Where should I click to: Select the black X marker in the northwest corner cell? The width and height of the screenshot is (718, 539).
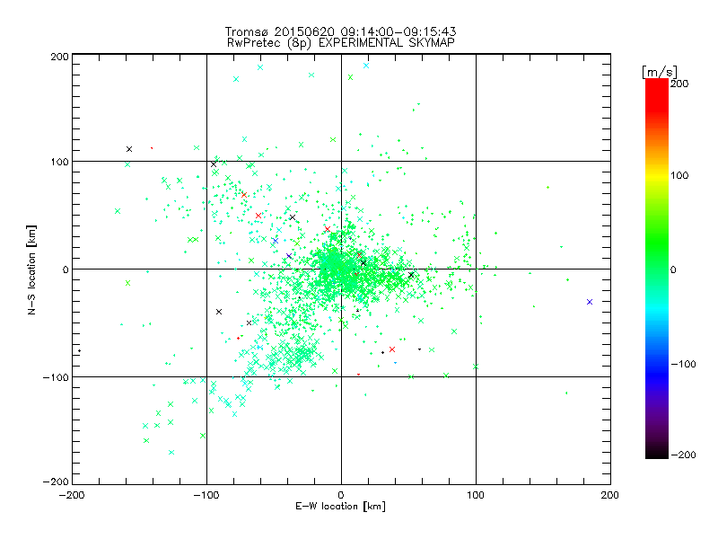pos(129,149)
